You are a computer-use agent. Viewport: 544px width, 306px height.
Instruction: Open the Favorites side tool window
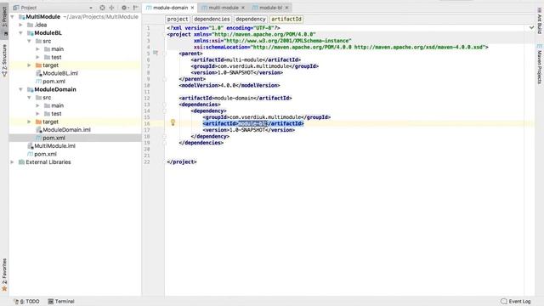coord(4,275)
